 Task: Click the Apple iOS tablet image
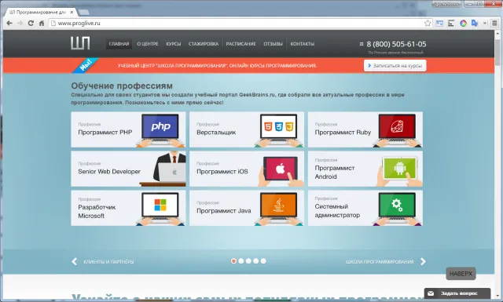[x=281, y=171]
